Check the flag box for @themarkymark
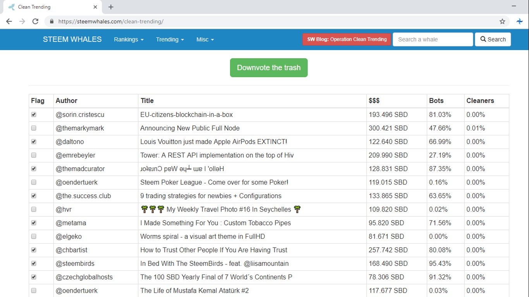 click(x=34, y=128)
